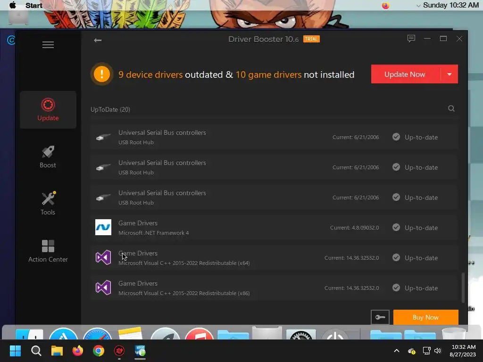Screen dimensions: 483x362
Task: Go back using the left arrow icon
Action: [x=98, y=40]
